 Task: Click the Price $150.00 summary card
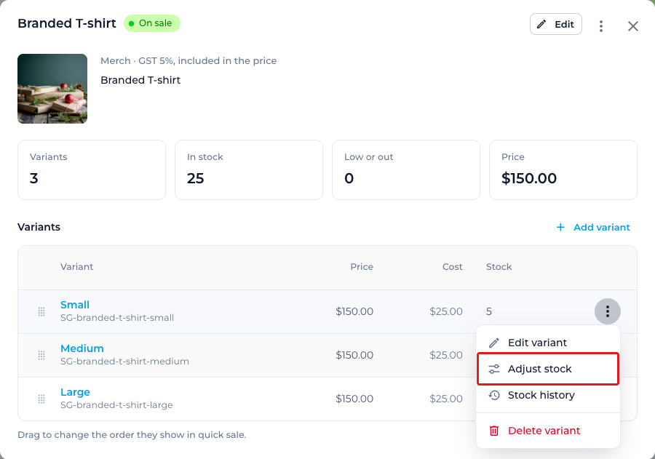(x=563, y=170)
